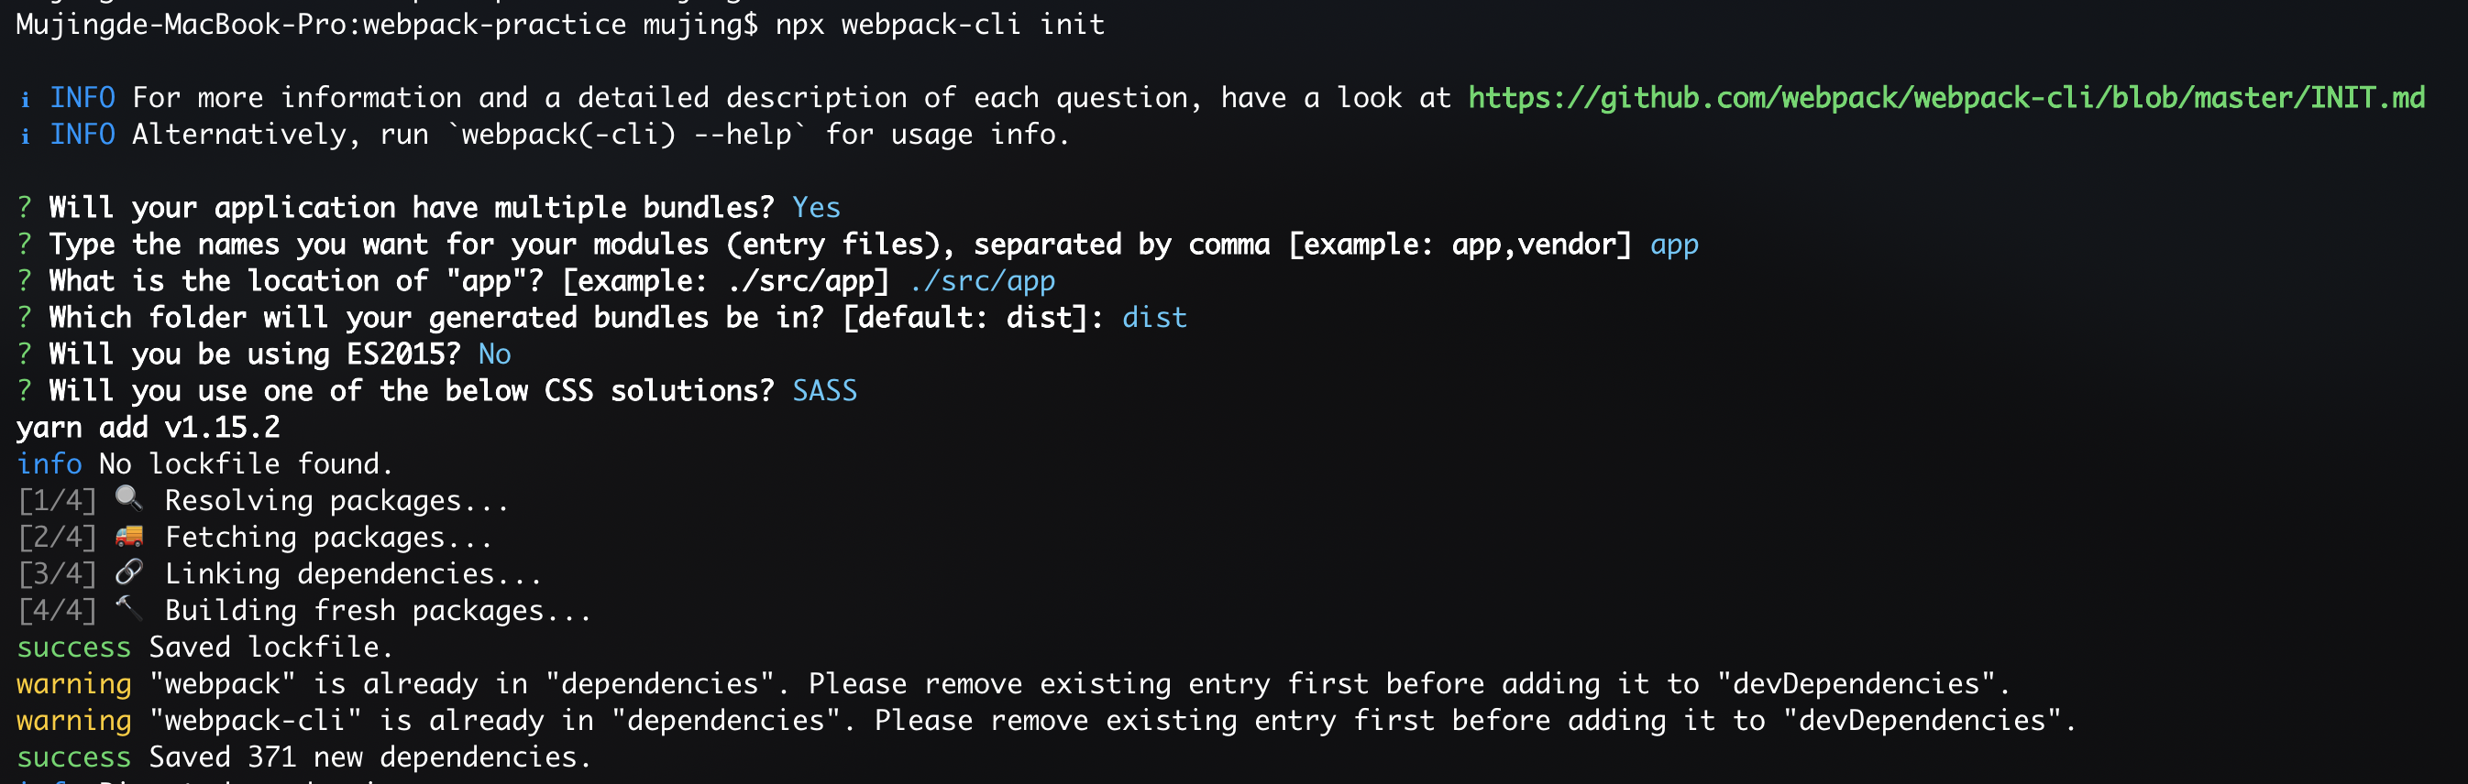Click the chain link emoji beside Linking dependencies

[128, 572]
